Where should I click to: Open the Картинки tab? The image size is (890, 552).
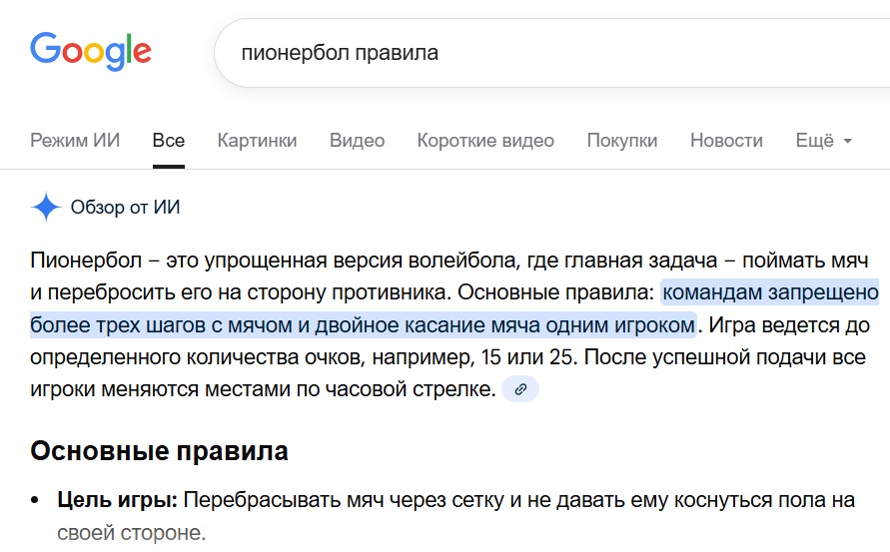[x=257, y=140]
